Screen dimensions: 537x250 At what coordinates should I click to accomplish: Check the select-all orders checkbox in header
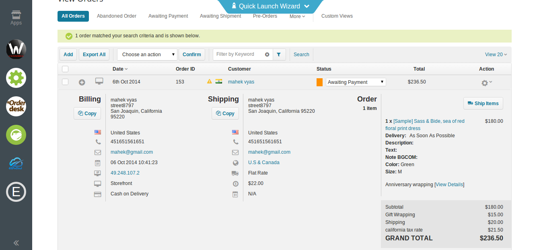click(x=65, y=69)
